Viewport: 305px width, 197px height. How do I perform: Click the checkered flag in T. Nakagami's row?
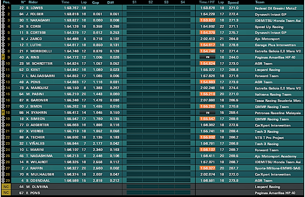3,20
